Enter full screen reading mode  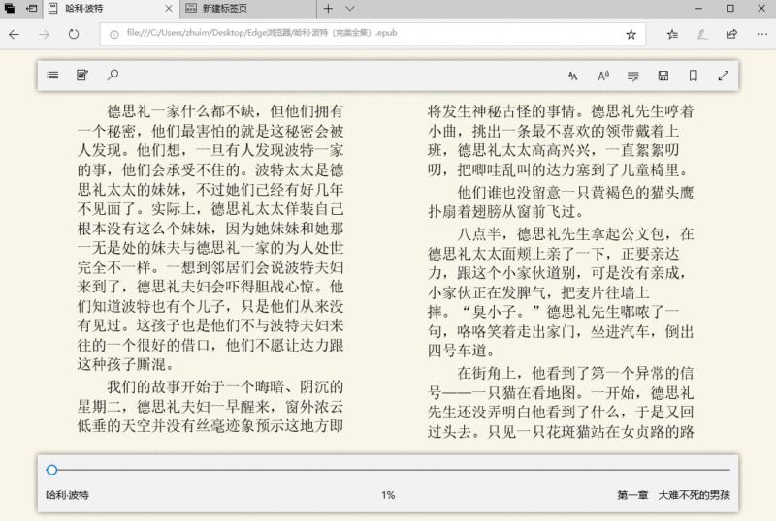coord(723,76)
